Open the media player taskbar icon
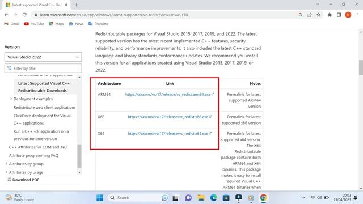 251,198
